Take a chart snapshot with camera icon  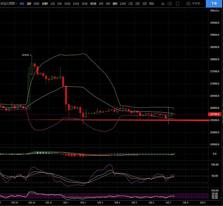coord(170,3)
